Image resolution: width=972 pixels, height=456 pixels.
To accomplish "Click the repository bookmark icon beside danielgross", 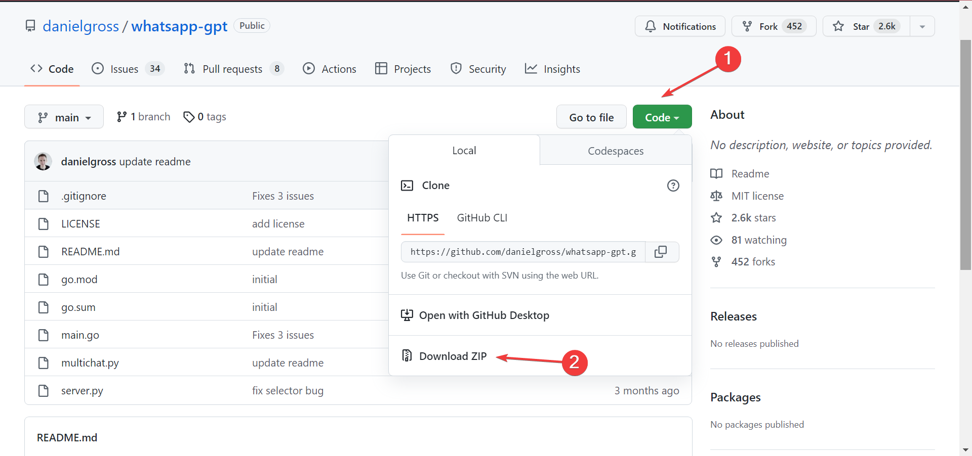I will (30, 26).
